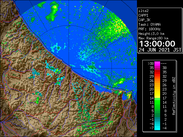Click the '---' legend label
Image resolution: width=183 pixels, height=137 pixels.
164,64
